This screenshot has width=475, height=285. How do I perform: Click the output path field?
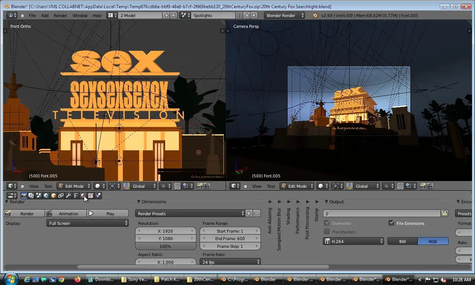click(382, 213)
